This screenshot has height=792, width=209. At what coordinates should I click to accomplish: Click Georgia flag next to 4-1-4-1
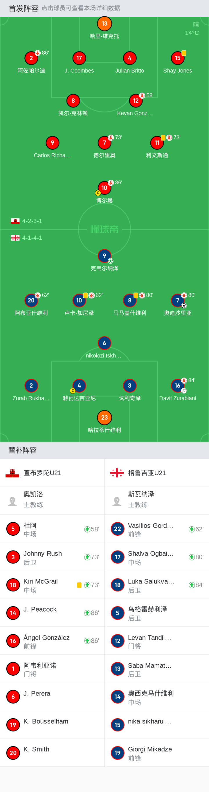pos(15,238)
